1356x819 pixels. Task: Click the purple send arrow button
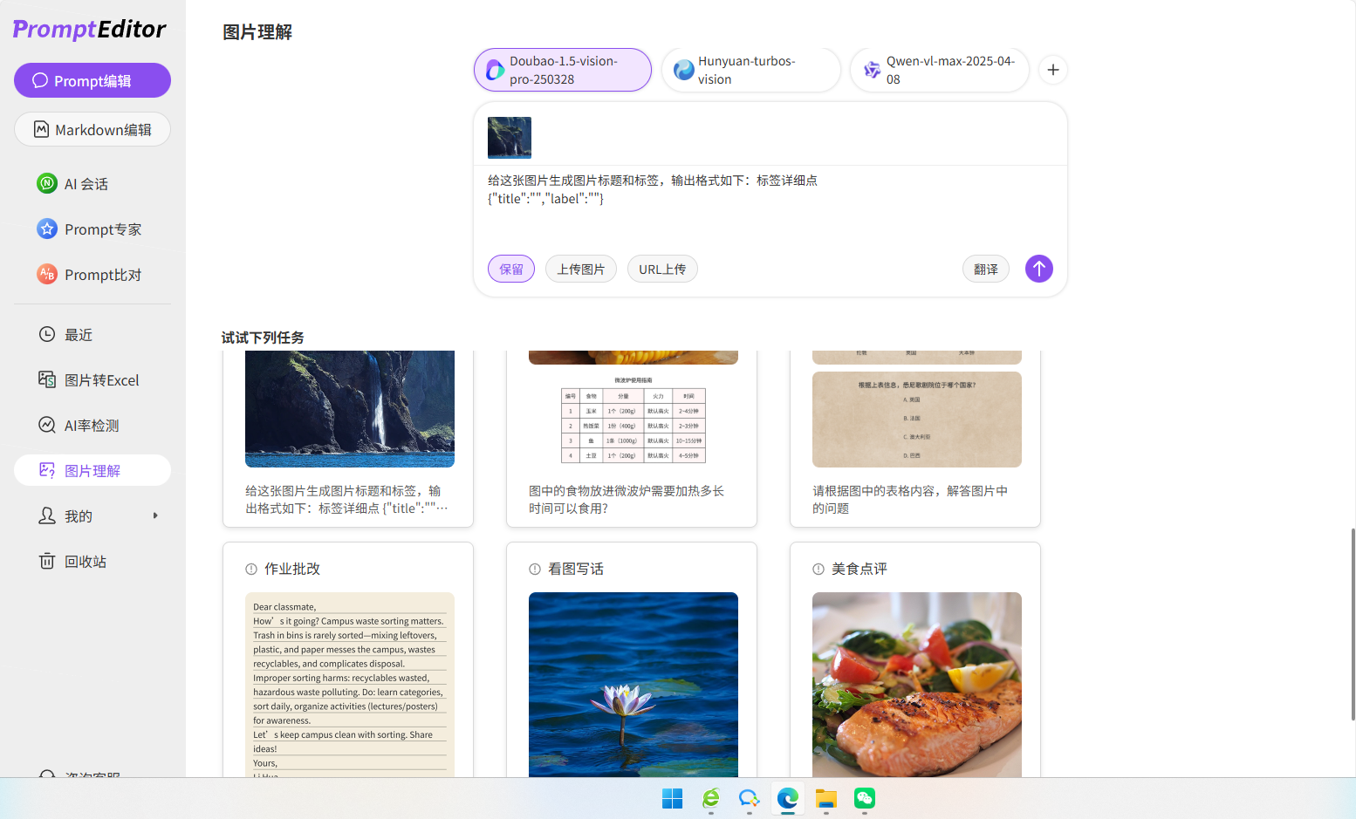(x=1038, y=269)
